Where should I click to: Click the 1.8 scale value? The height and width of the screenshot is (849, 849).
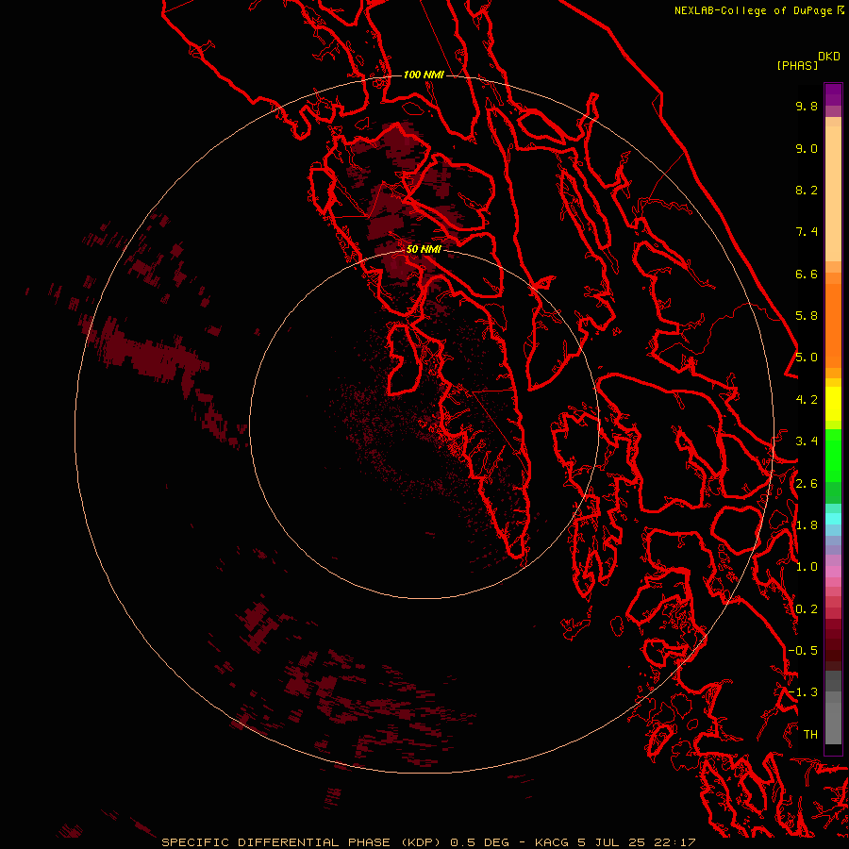(x=807, y=525)
